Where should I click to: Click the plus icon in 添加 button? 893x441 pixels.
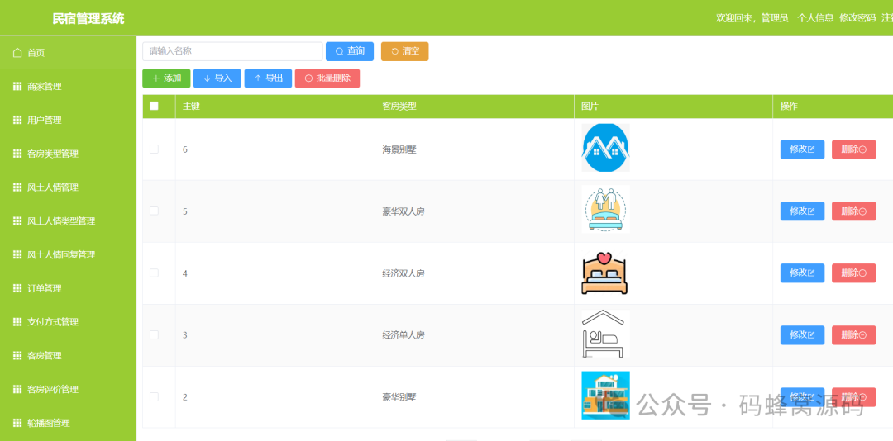(x=156, y=78)
